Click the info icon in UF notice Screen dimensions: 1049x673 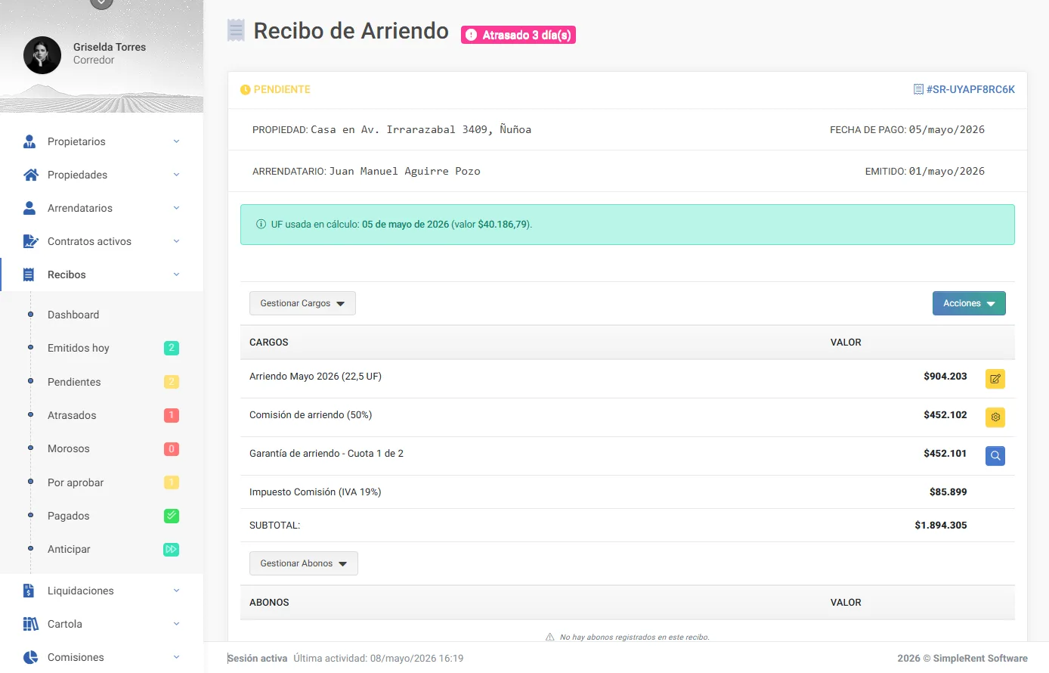tap(261, 225)
